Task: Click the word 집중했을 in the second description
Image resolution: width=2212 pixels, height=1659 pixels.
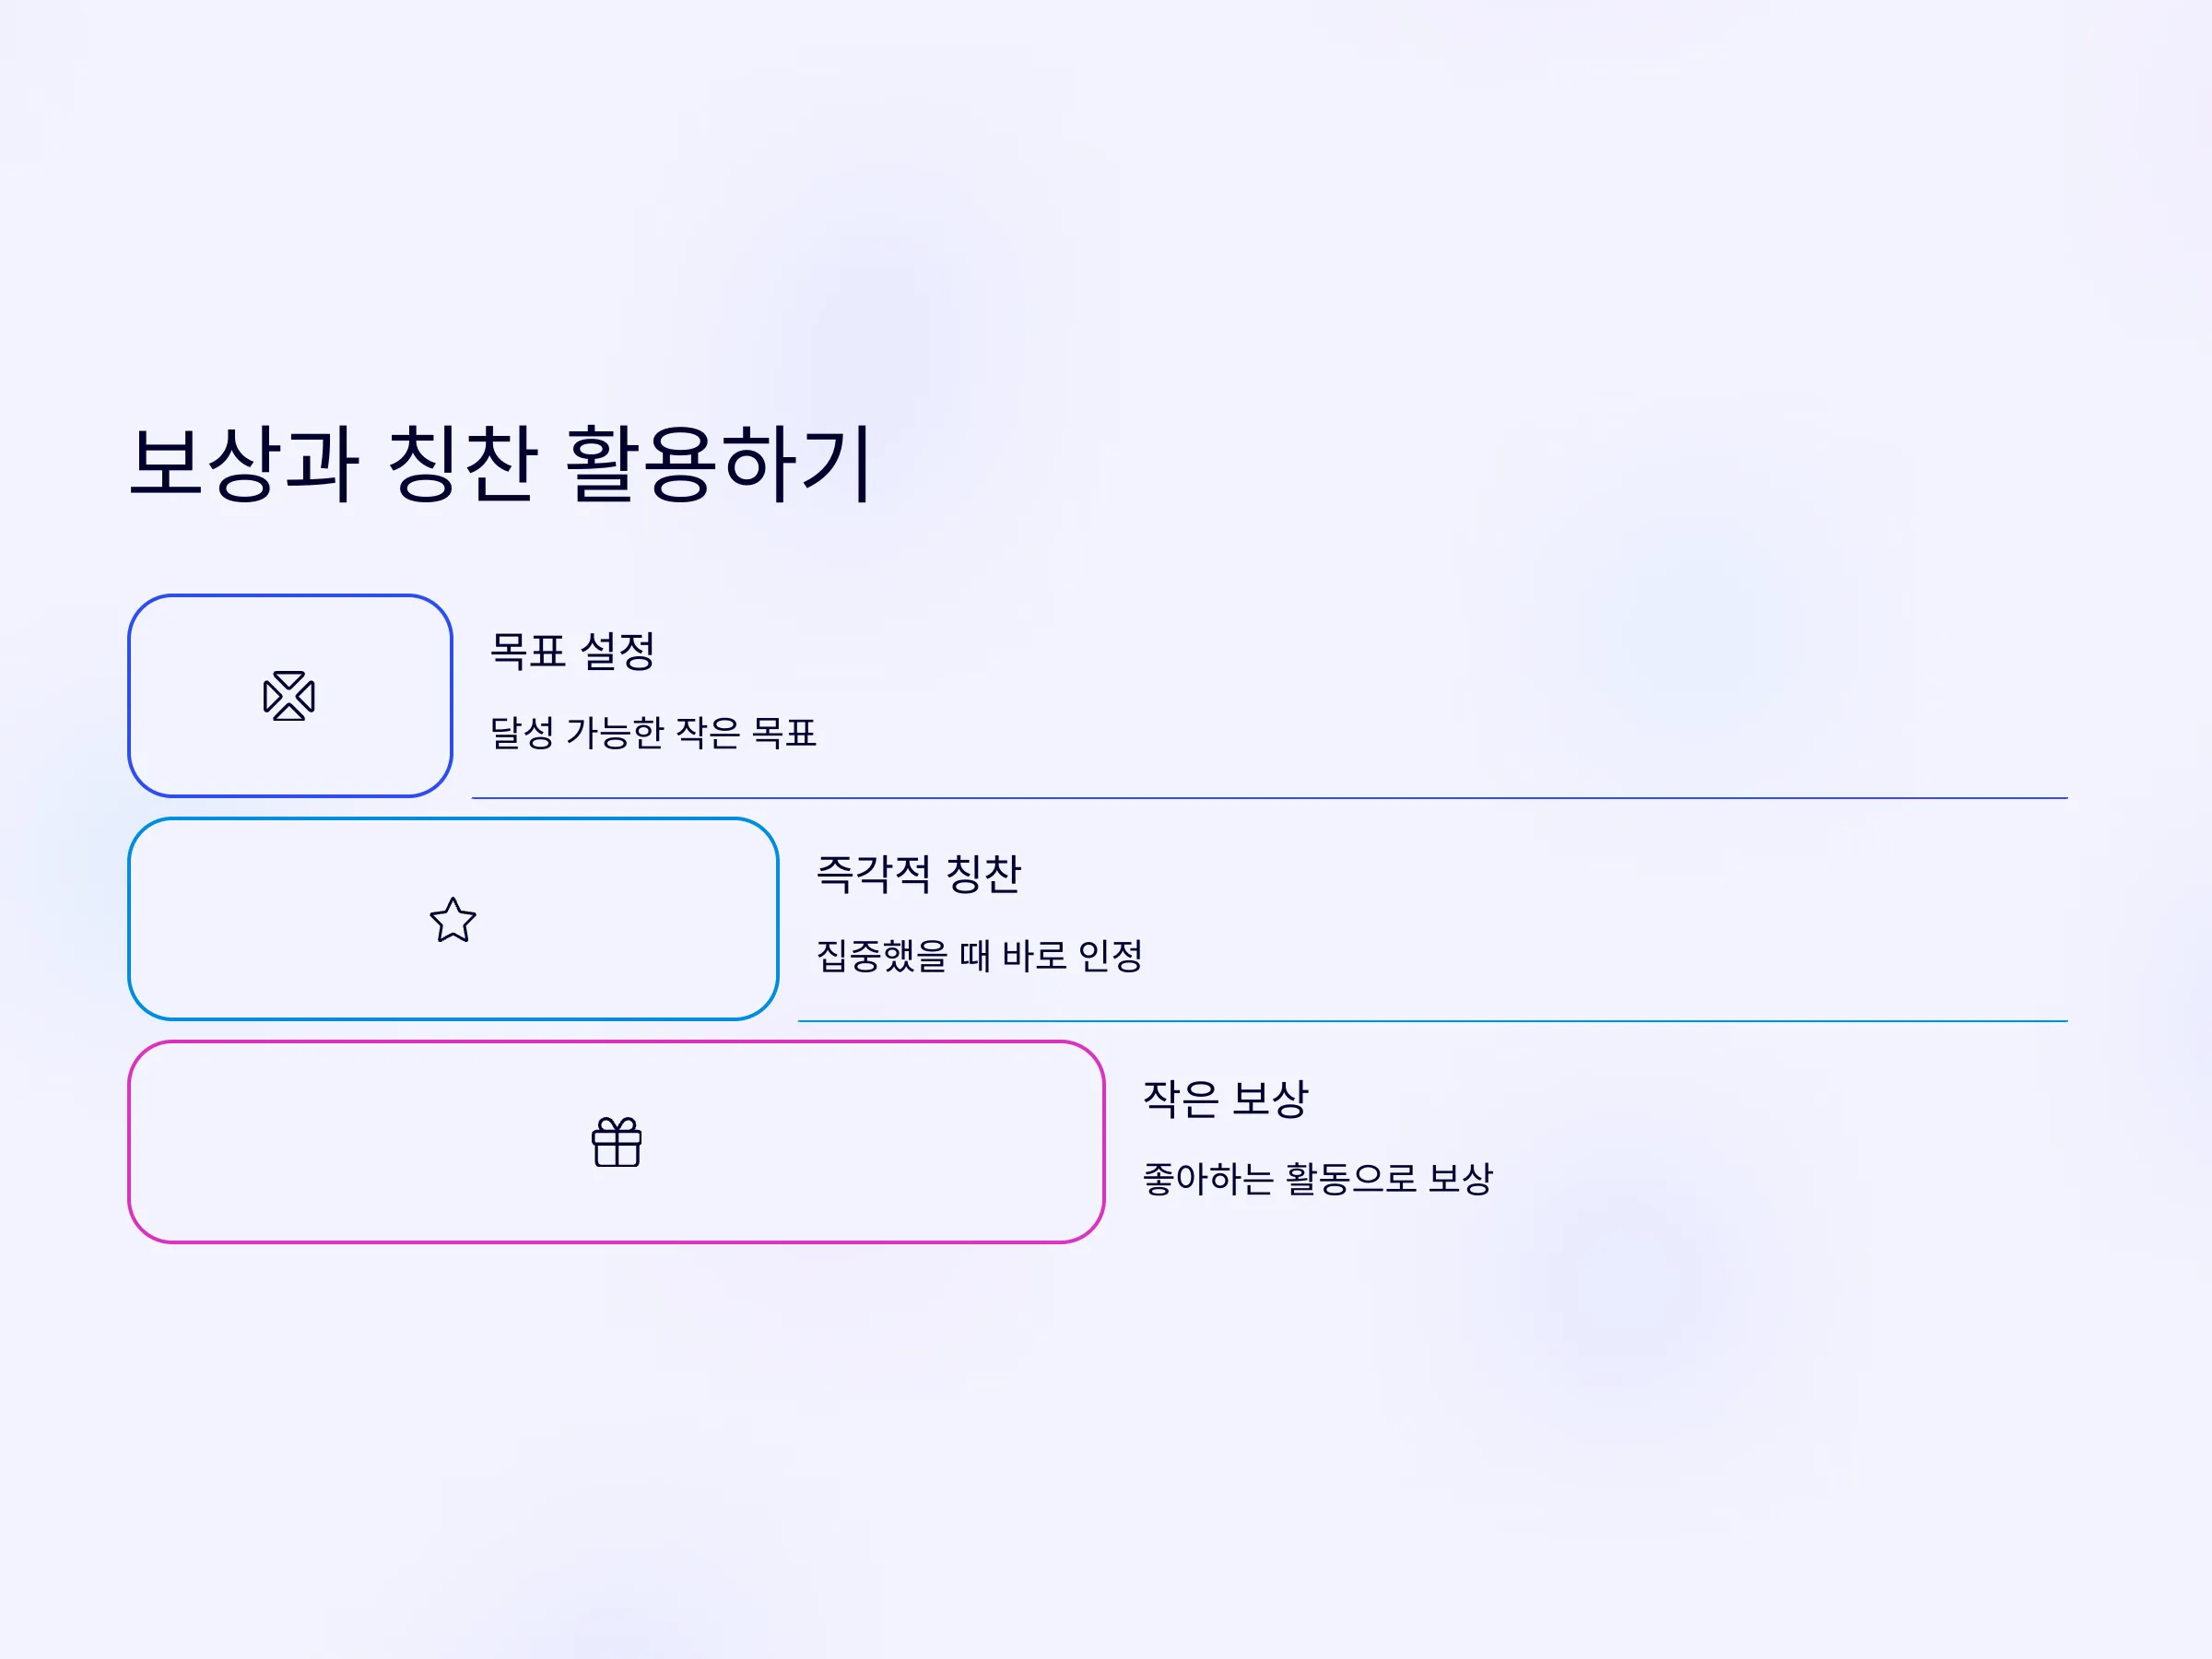Action: [882, 955]
